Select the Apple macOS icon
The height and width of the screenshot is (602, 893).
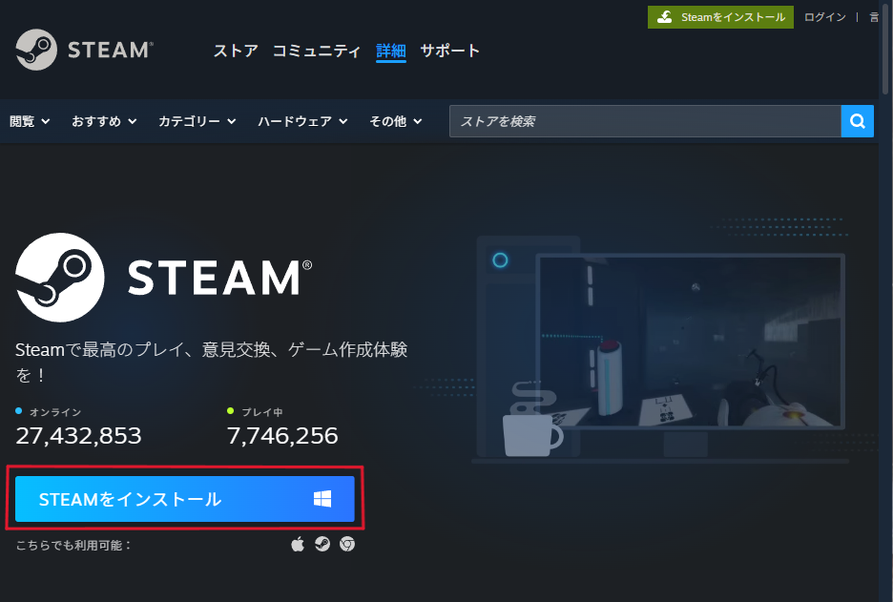pos(298,544)
